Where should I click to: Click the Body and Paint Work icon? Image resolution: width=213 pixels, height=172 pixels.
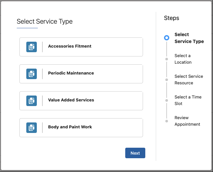pos(32,128)
